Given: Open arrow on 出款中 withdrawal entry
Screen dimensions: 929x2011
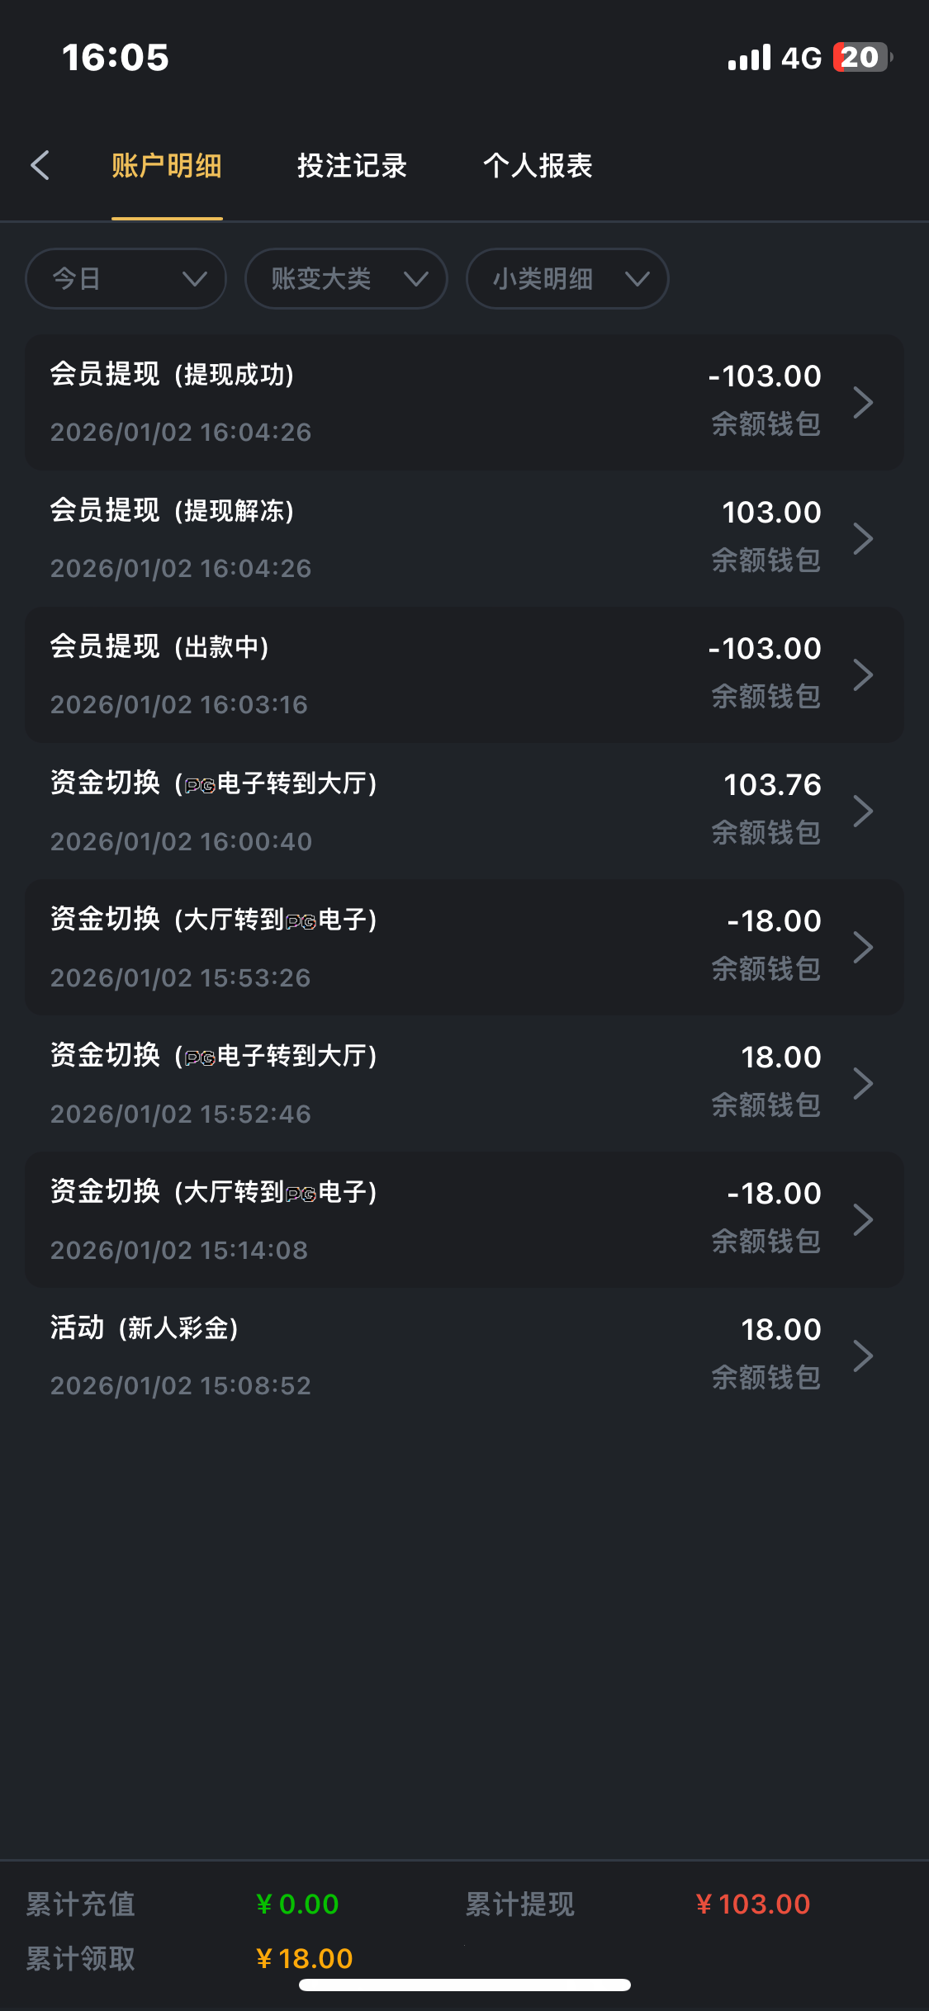Looking at the screenshot, I should (863, 675).
